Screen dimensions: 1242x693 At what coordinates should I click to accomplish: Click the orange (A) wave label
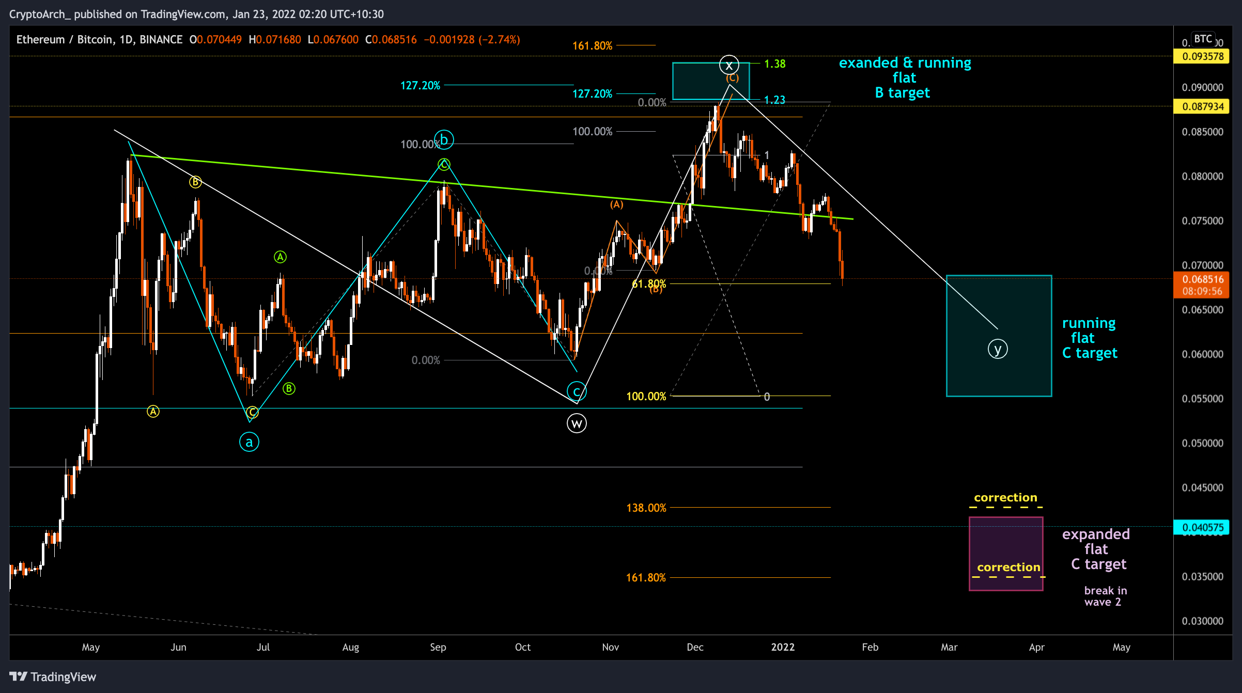tap(616, 204)
